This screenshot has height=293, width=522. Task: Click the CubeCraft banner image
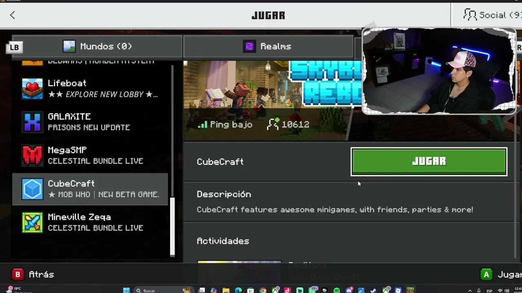(272, 100)
